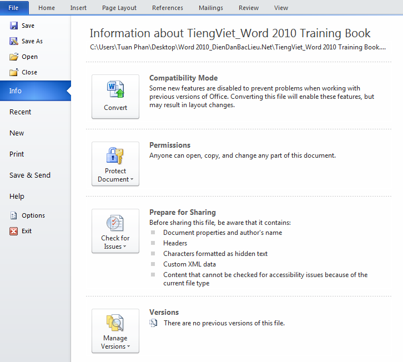Open the Page Layout tab
403x362 pixels.
pos(119,8)
